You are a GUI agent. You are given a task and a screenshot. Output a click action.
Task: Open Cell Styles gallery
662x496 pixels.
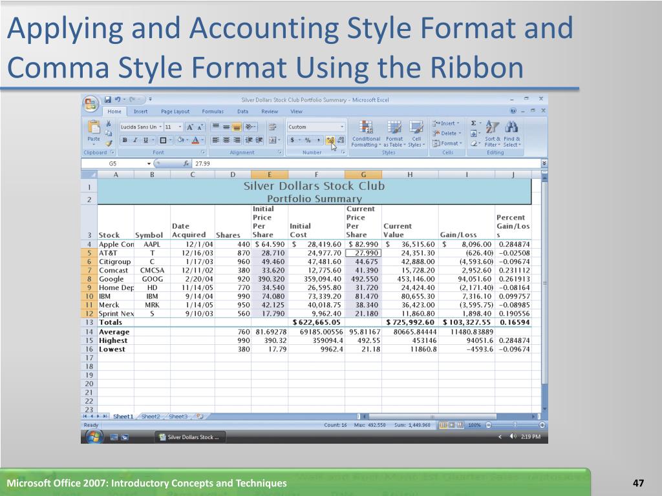coord(416,134)
